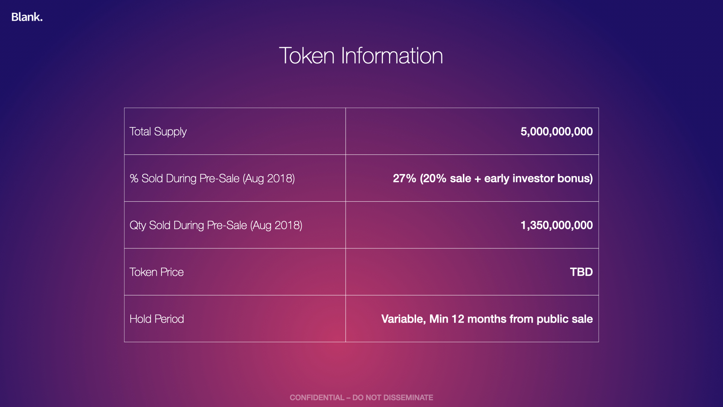The width and height of the screenshot is (723, 407).
Task: Click "Variable," in the Hold Period value
Action: point(403,319)
